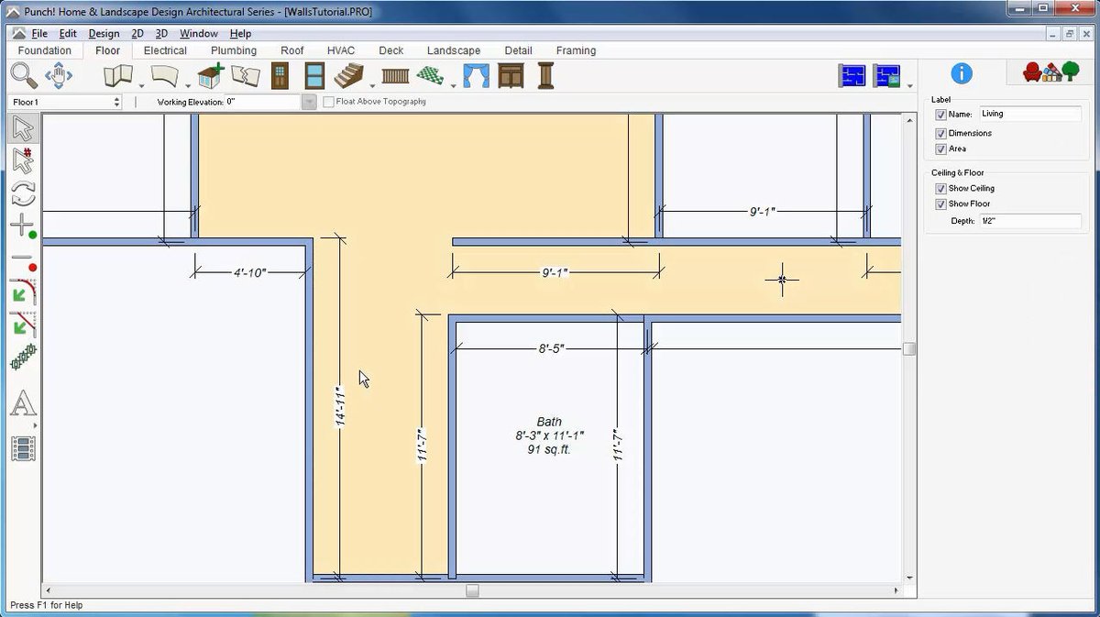The width and height of the screenshot is (1100, 617).
Task: Switch to the Electrical tab
Action: tap(165, 50)
